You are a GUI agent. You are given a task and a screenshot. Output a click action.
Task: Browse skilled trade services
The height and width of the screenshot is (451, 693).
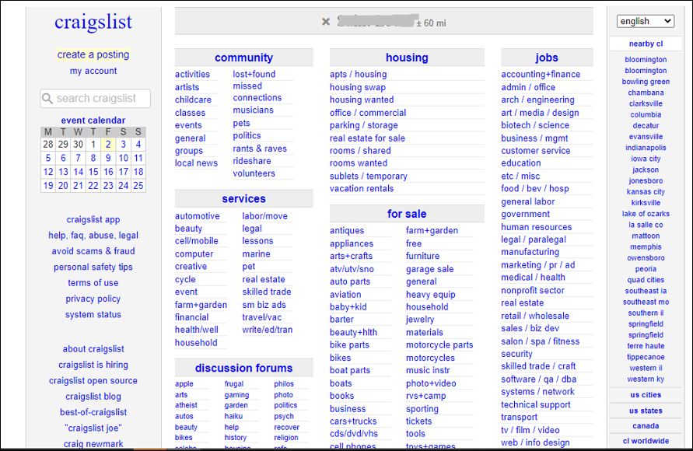(x=267, y=292)
